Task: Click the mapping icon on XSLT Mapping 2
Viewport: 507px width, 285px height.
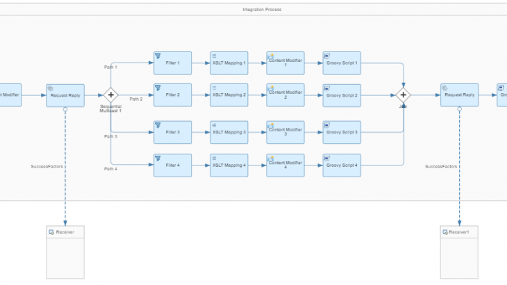Action: point(214,88)
